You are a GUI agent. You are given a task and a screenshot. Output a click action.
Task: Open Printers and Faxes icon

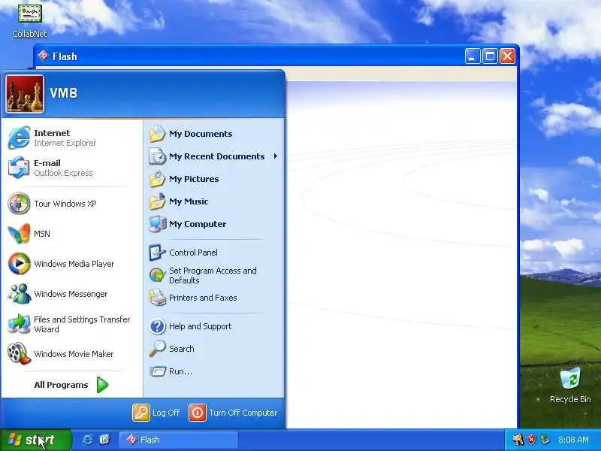click(157, 298)
